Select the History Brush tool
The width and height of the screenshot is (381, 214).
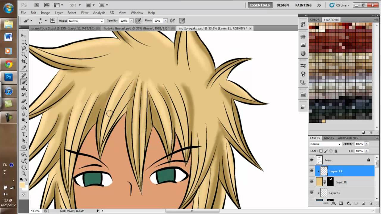click(24, 95)
